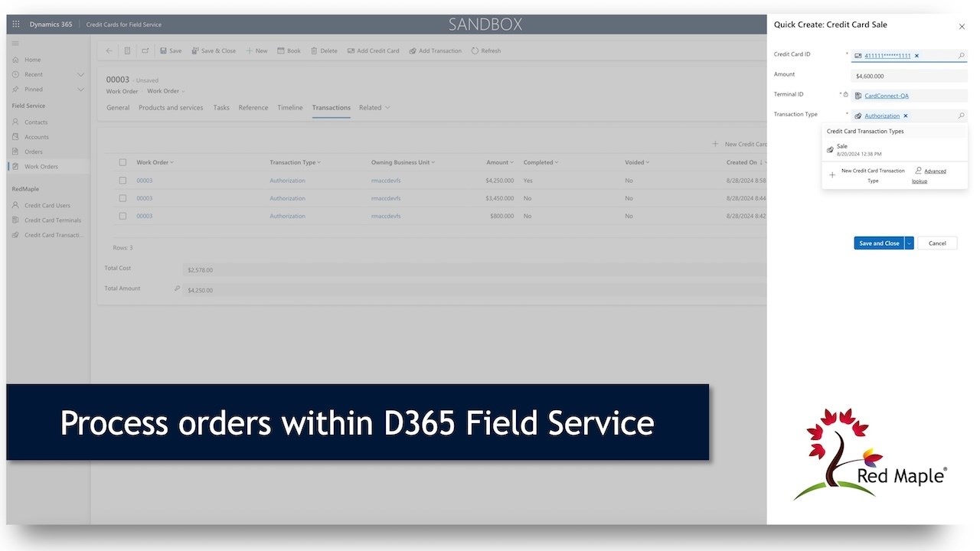This screenshot has height=551, width=980.
Task: Open the Authorization transaction type link
Action: [x=882, y=116]
